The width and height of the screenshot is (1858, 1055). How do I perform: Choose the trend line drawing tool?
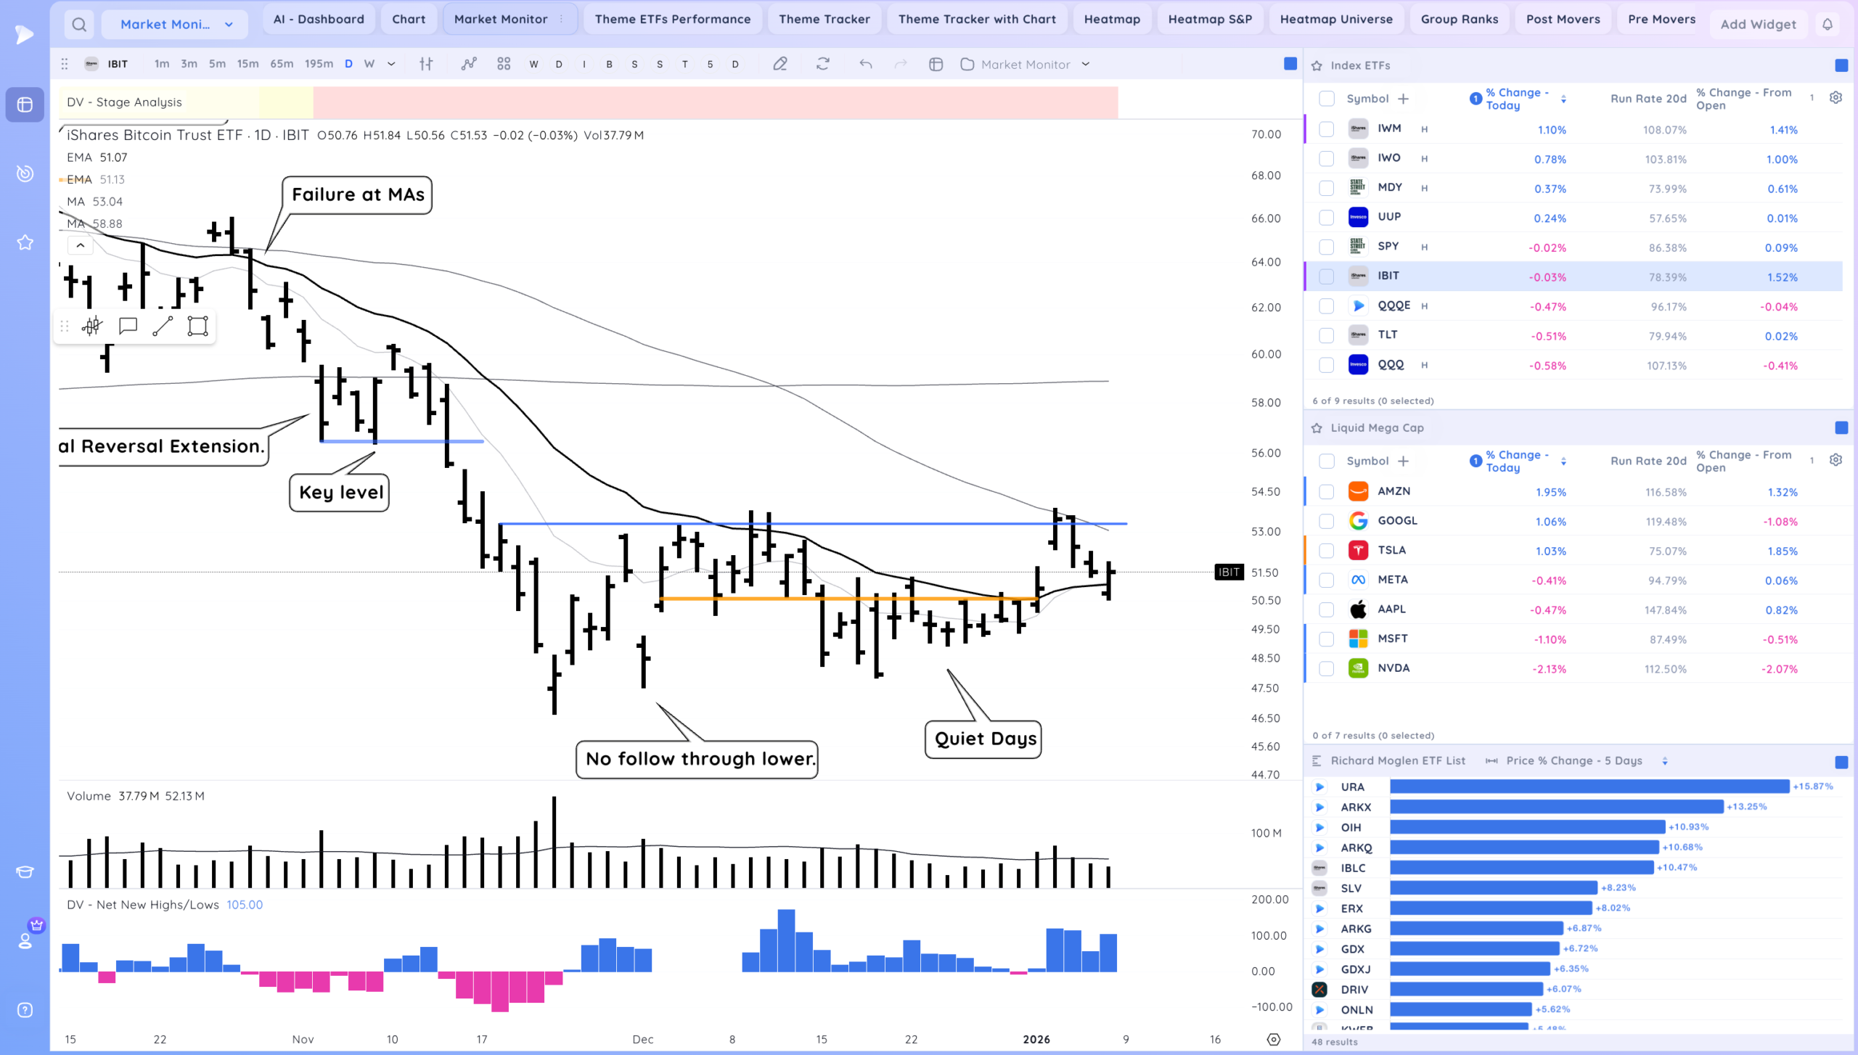tap(163, 327)
